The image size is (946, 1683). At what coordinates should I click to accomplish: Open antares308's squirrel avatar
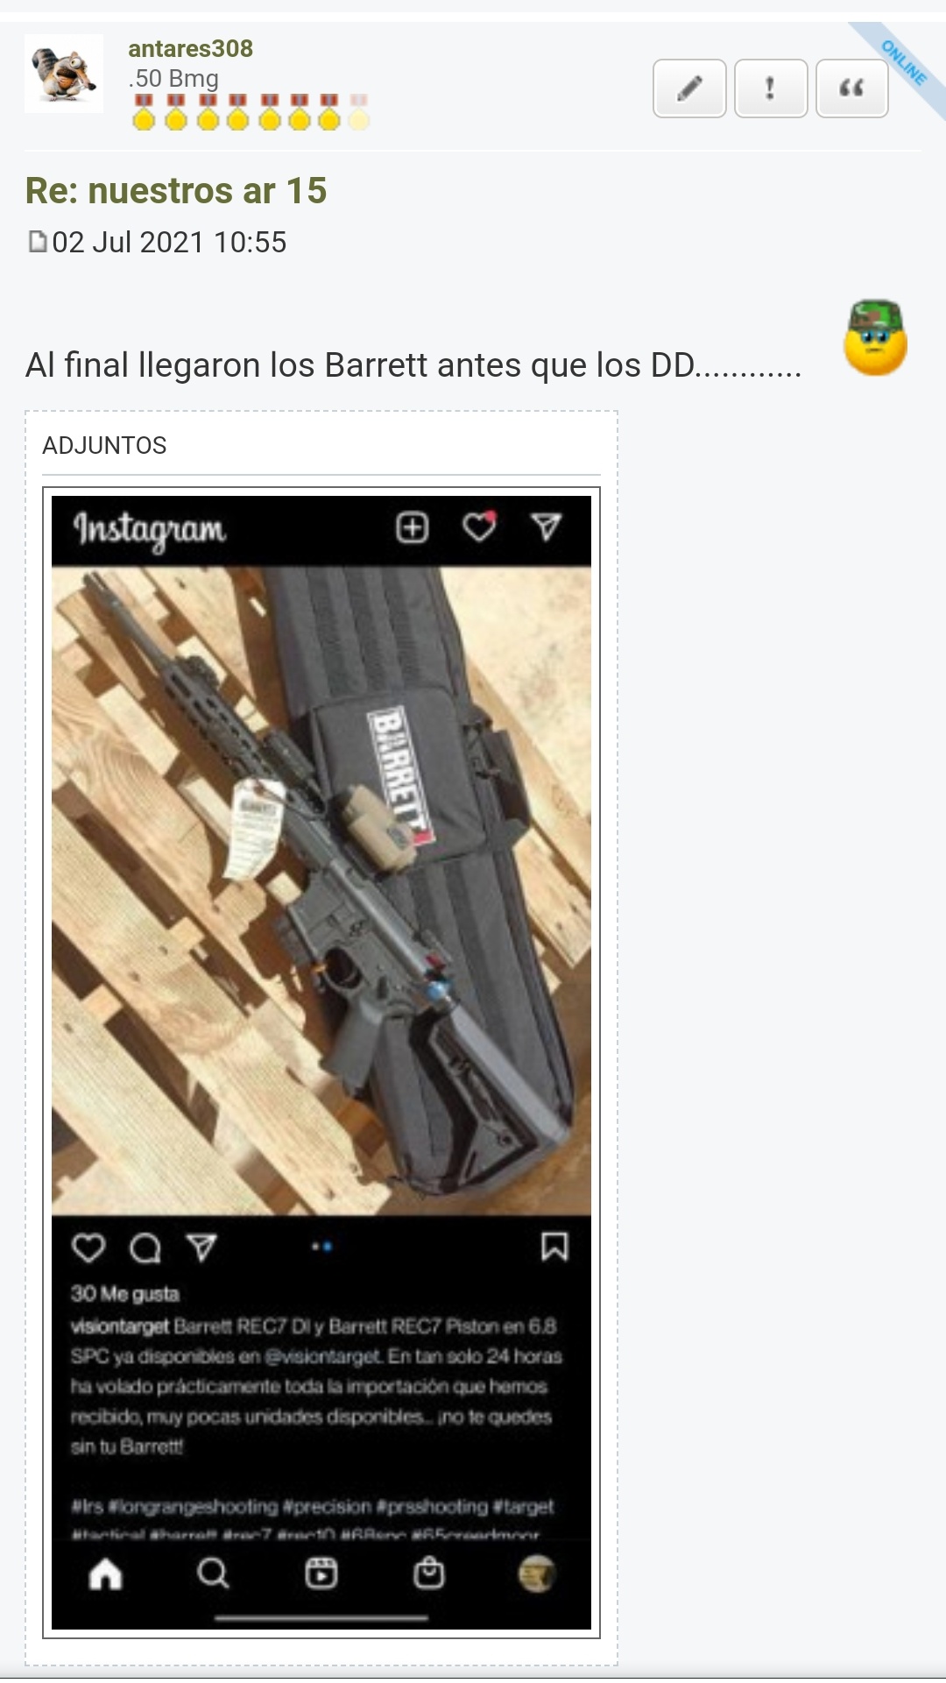point(64,74)
